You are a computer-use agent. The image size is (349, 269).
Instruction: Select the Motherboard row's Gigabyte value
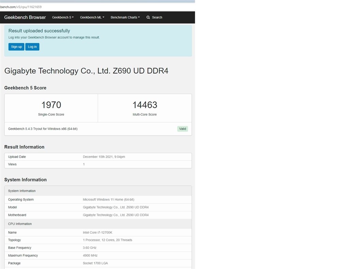[116, 215]
